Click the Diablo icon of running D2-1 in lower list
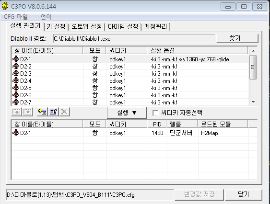 click(x=16, y=133)
